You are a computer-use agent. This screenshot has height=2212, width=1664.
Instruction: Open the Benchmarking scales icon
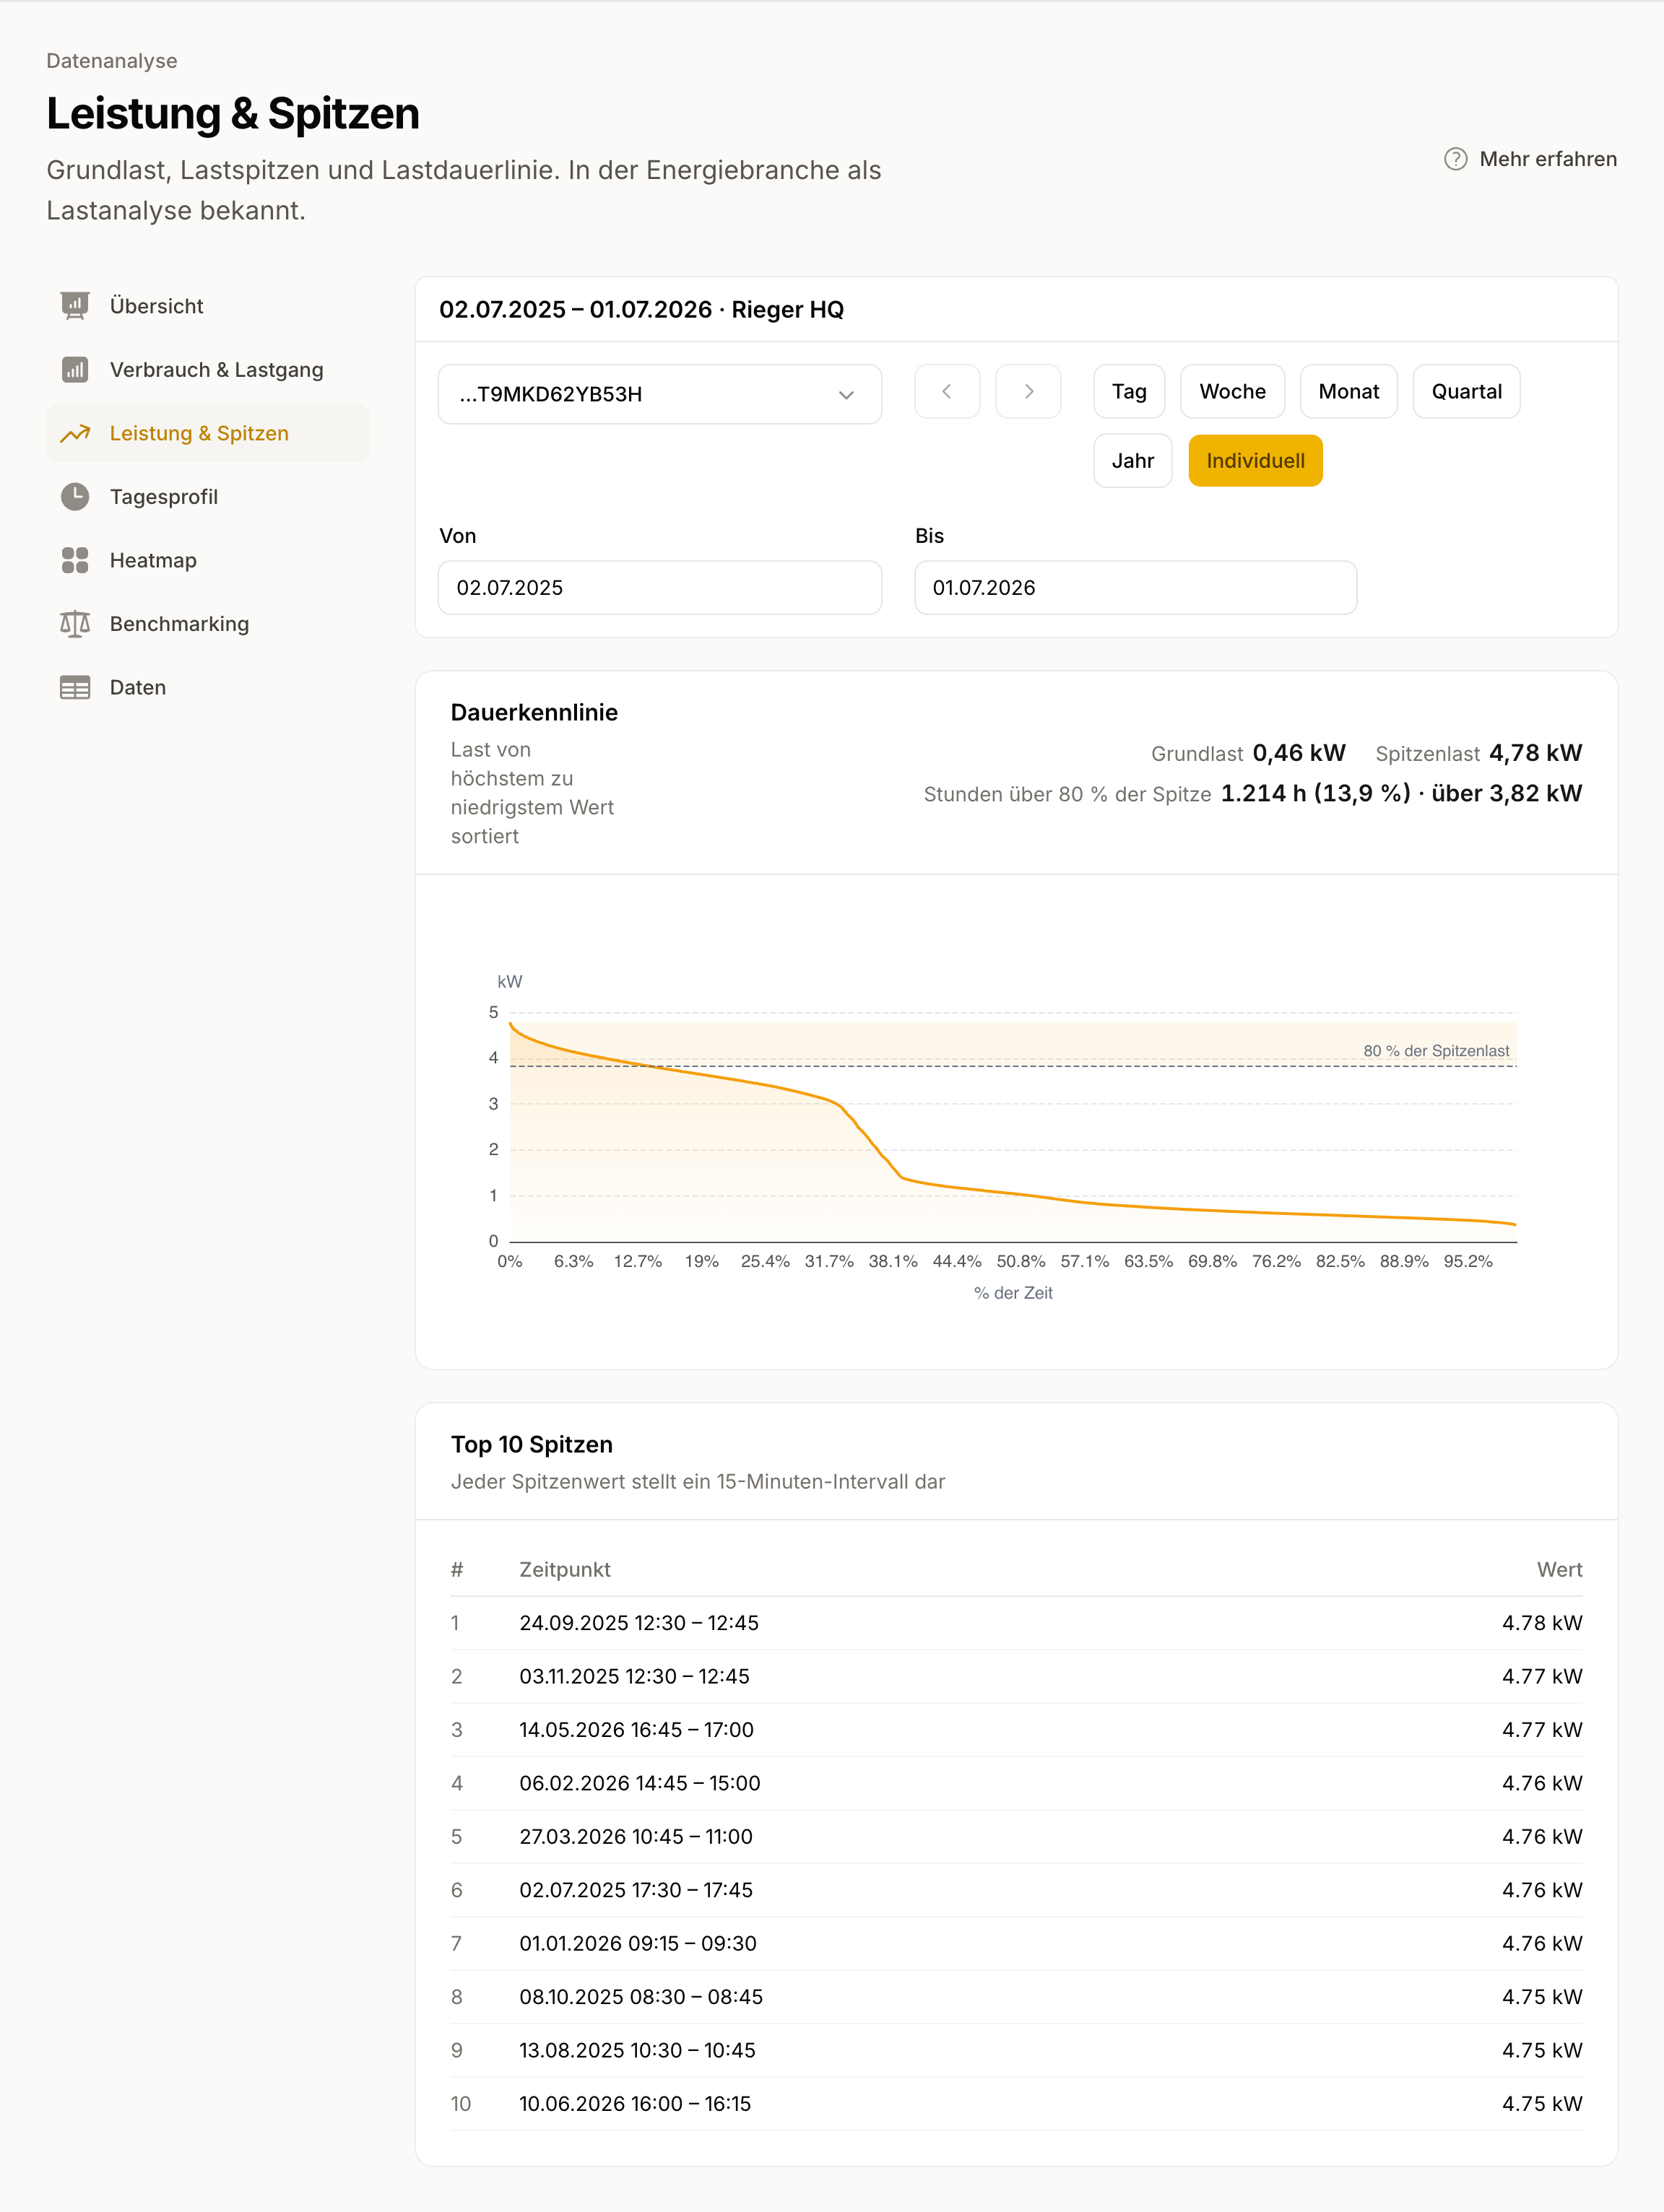click(75, 624)
